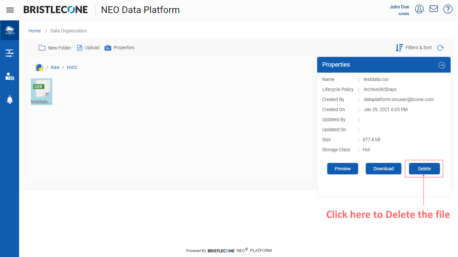
Task: Open Filters & Sort options
Action: pos(419,48)
